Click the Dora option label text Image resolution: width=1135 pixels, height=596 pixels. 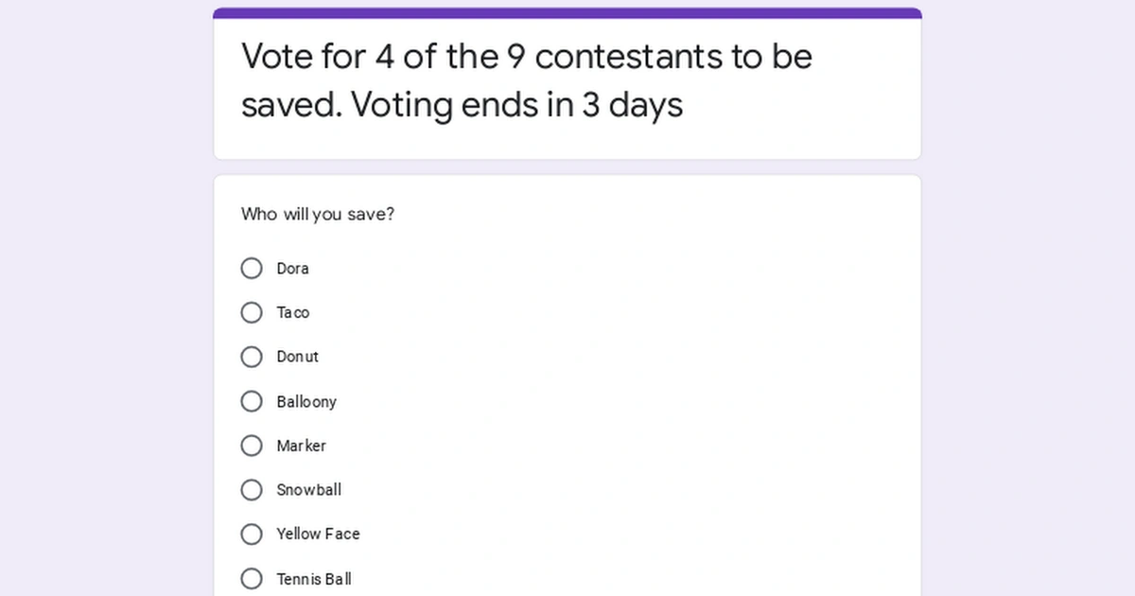(292, 268)
